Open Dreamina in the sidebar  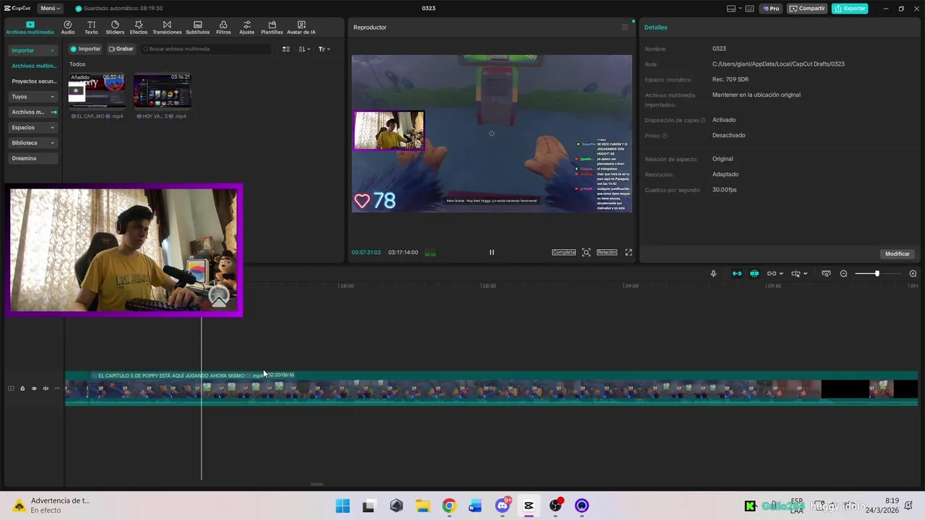[33, 158]
